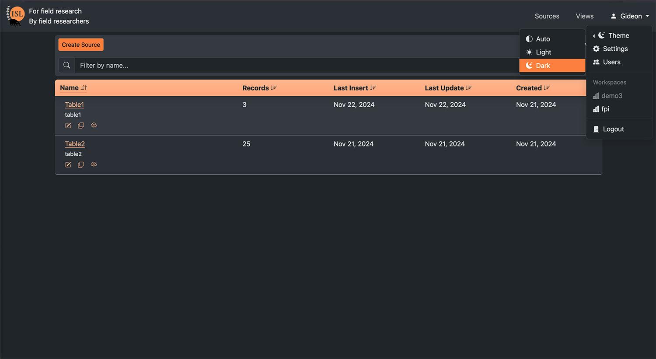The height and width of the screenshot is (359, 656).
Task: Click the copy icon under Table1
Action: (81, 125)
